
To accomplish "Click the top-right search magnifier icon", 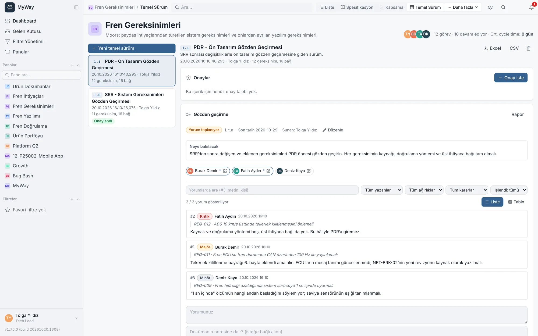I will 503,7.
